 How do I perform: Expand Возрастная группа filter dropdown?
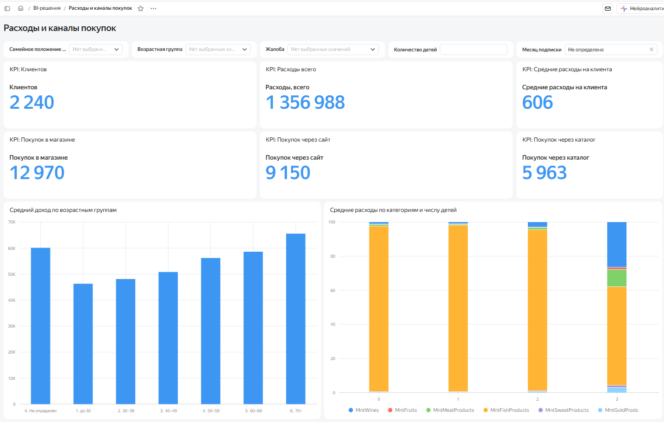pos(218,50)
